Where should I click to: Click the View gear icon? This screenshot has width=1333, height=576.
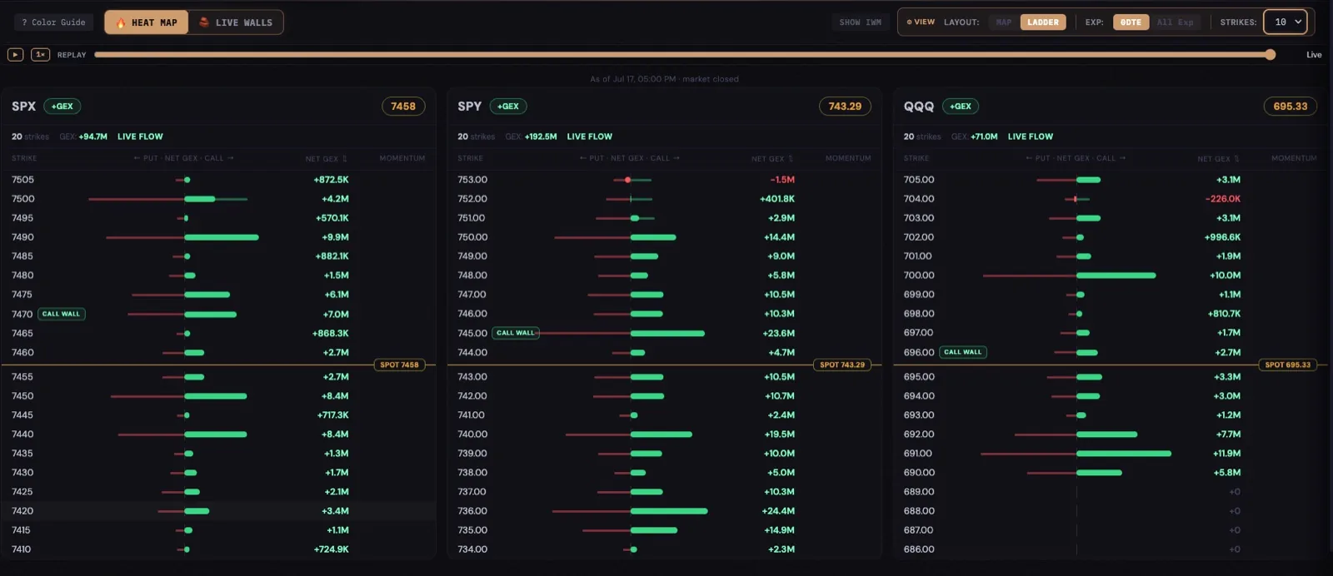click(909, 22)
